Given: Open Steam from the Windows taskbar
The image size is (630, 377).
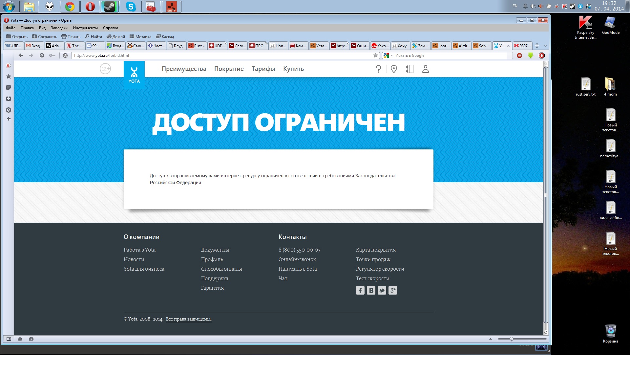Looking at the screenshot, I should tap(110, 7).
